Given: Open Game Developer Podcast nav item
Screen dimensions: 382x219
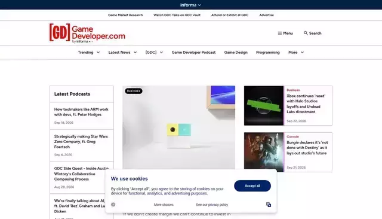Looking at the screenshot, I should (193, 52).
